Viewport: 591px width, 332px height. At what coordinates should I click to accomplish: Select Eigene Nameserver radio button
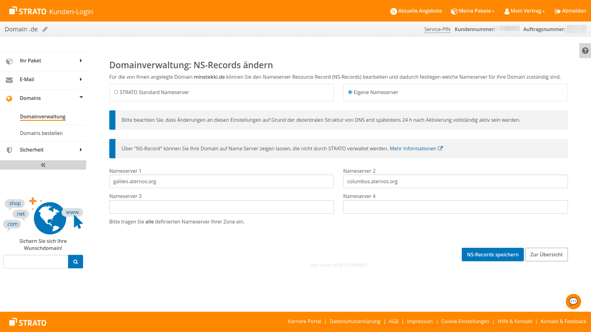(350, 92)
